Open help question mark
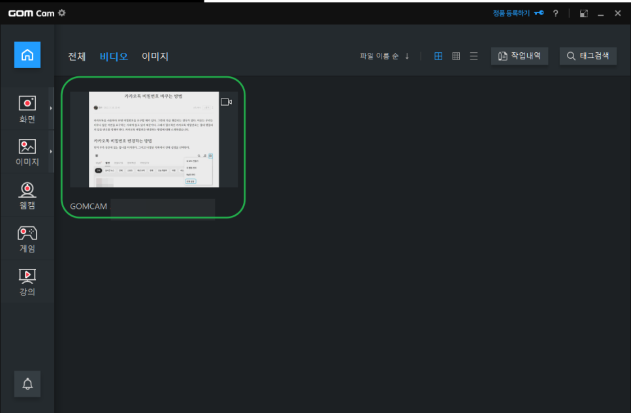 [x=556, y=13]
